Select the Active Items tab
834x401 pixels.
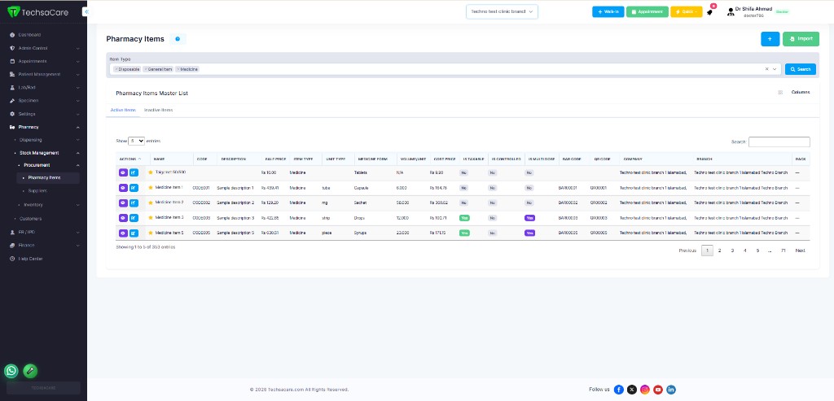click(x=123, y=110)
